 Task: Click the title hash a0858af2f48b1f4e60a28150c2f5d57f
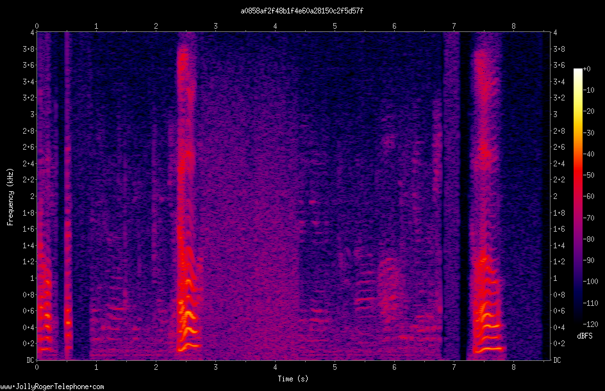pos(302,11)
